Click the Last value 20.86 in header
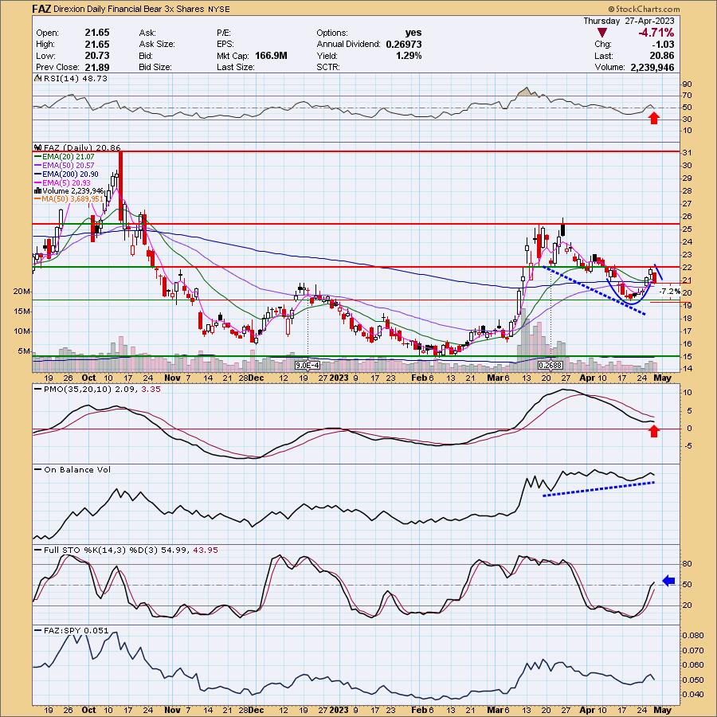The width and height of the screenshot is (717, 717). pos(662,56)
